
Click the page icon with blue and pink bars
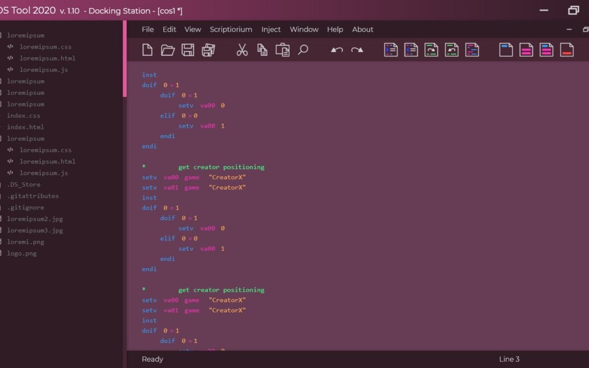point(546,50)
